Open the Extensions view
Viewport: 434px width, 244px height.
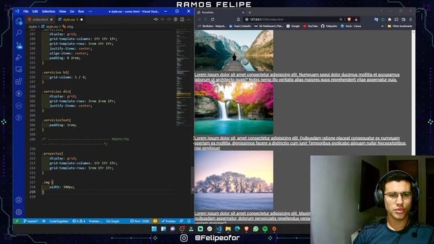[x=19, y=81]
